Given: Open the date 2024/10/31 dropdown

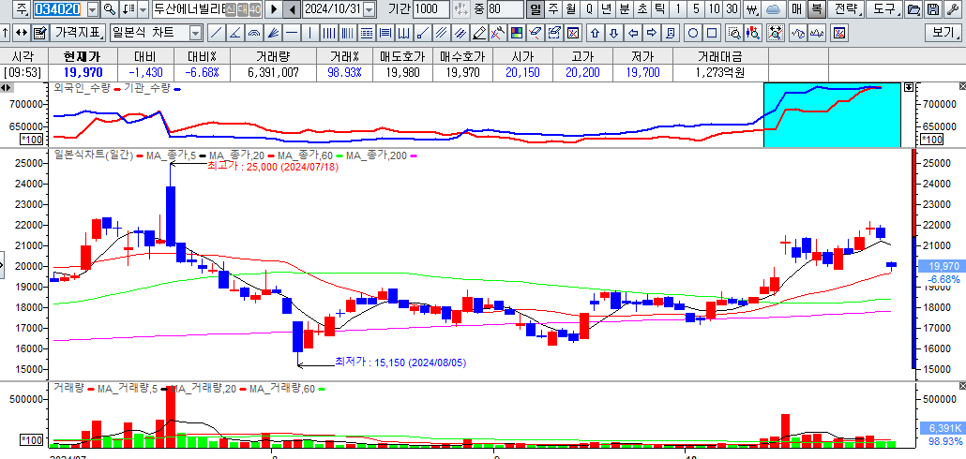Looking at the screenshot, I should [369, 9].
